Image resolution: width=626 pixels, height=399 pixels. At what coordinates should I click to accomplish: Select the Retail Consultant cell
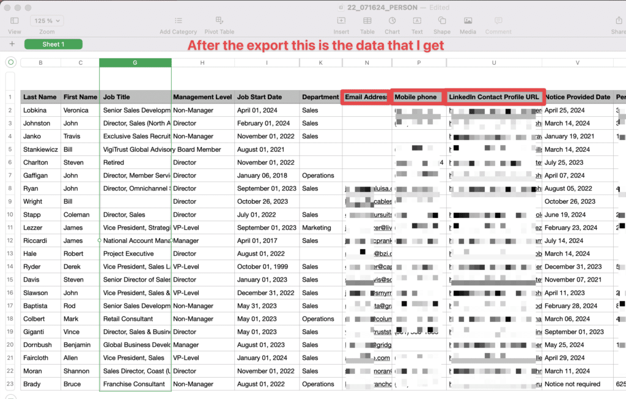point(135,319)
